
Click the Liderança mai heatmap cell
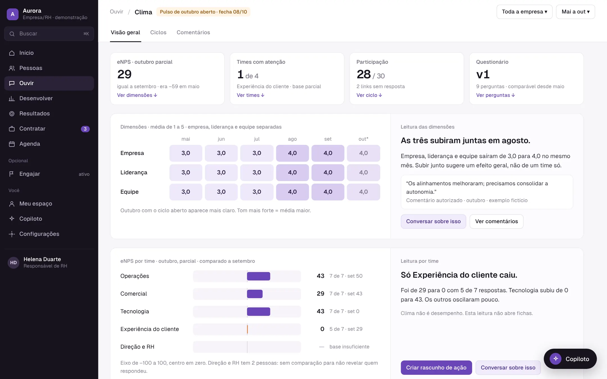186,173
